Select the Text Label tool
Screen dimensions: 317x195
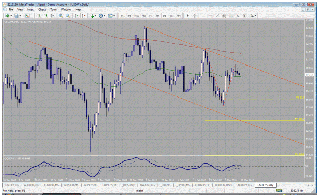(244, 16)
